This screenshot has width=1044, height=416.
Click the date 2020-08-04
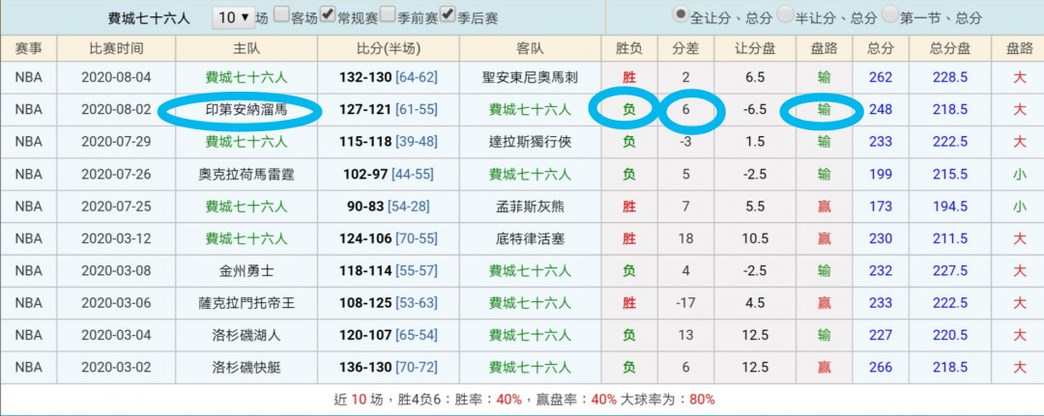point(117,78)
